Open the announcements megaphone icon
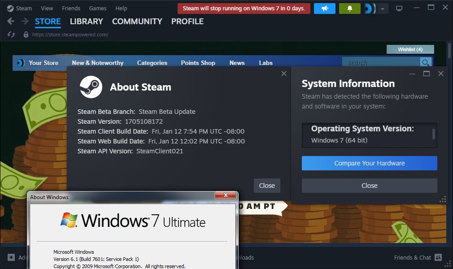 pos(324,9)
